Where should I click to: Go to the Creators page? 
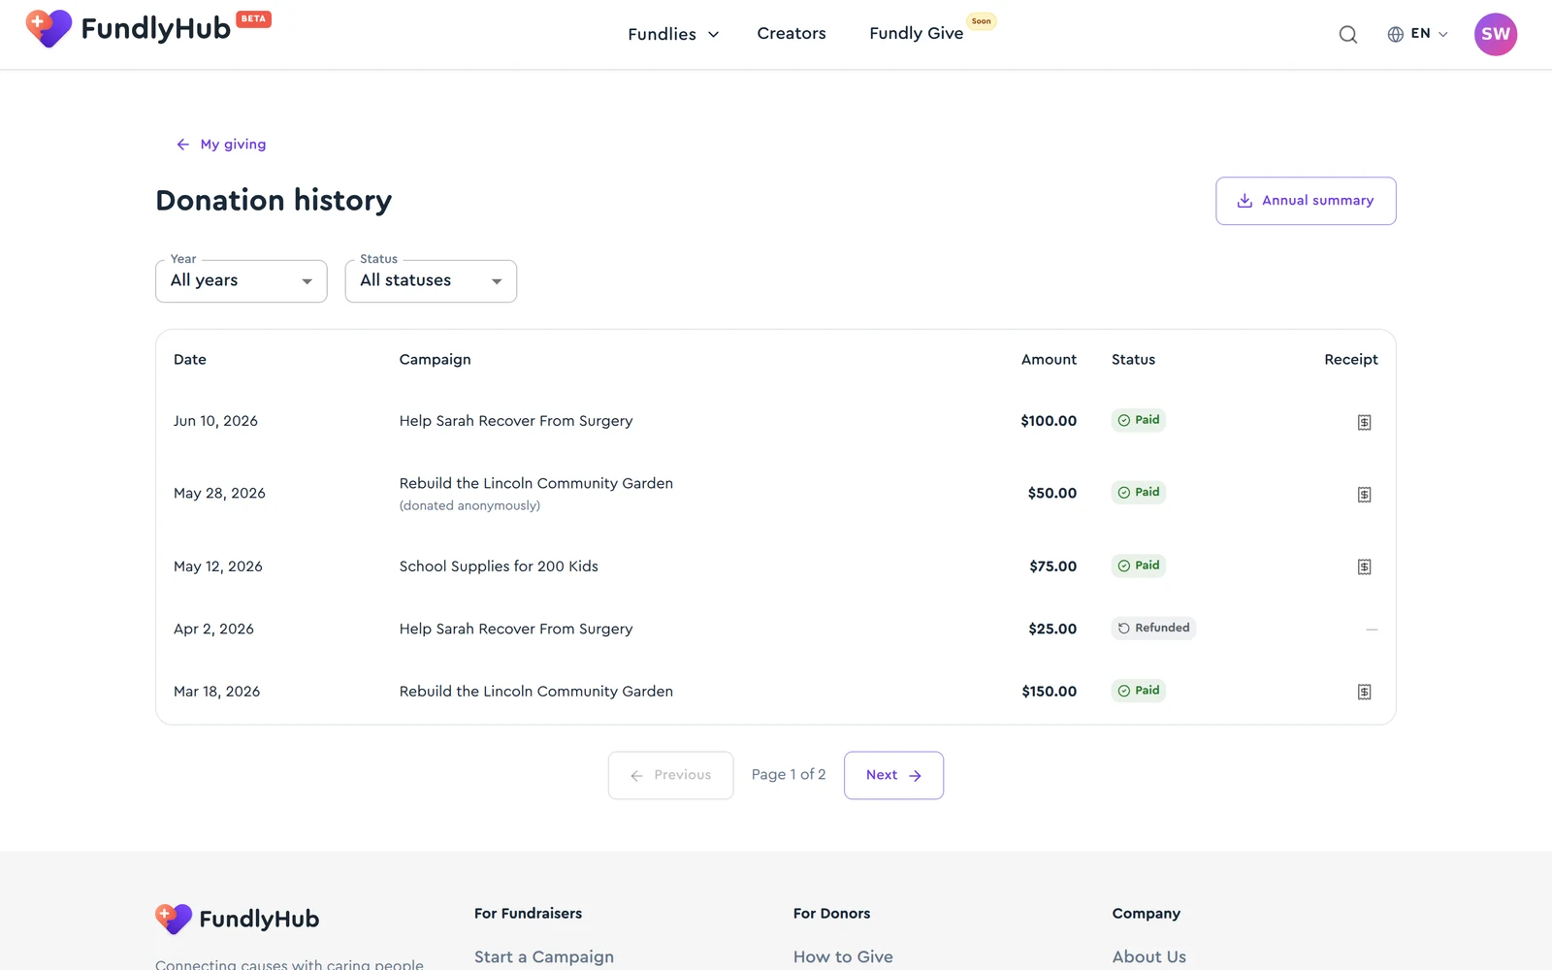coord(792,33)
